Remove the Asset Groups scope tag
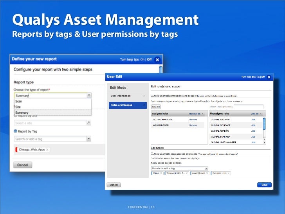Image resolution: width=285 pixels, height=214 pixels. click(x=207, y=173)
